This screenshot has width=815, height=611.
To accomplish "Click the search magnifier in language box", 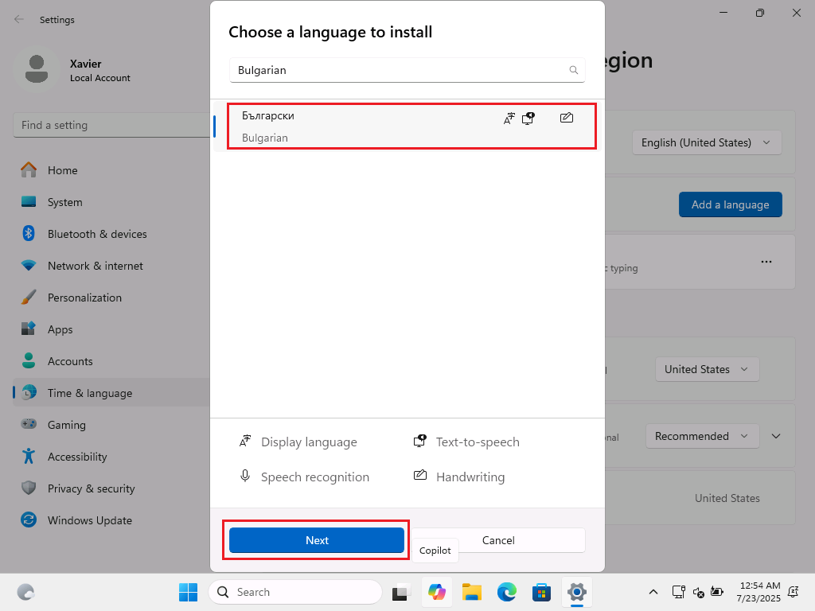I will (x=573, y=70).
